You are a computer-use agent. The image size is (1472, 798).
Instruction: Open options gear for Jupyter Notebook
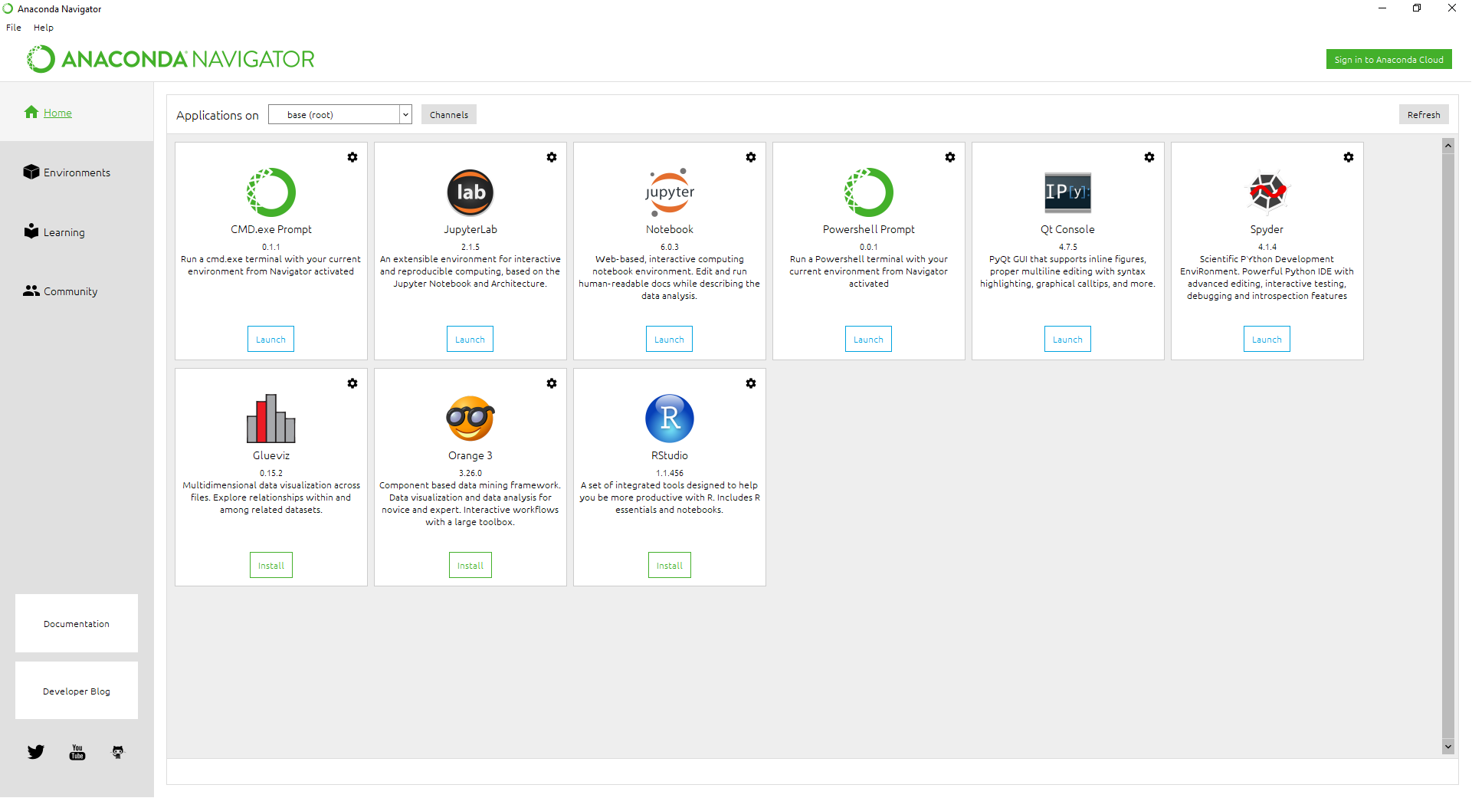pos(751,157)
